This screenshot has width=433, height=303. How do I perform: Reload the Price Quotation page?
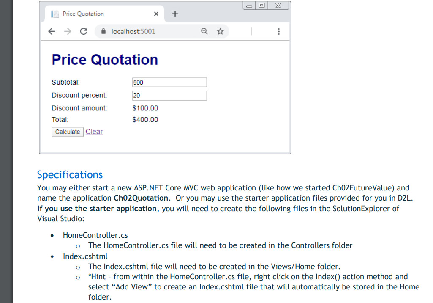tap(83, 31)
